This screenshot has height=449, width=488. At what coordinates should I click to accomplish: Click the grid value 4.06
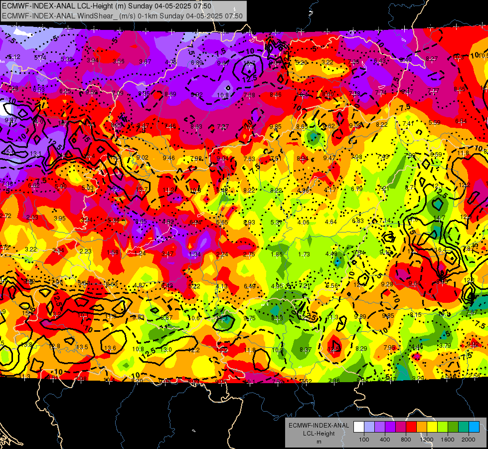[x=304, y=222]
